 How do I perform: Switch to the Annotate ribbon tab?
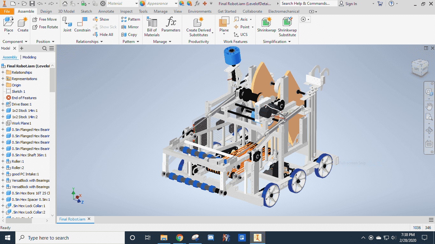[x=106, y=11]
